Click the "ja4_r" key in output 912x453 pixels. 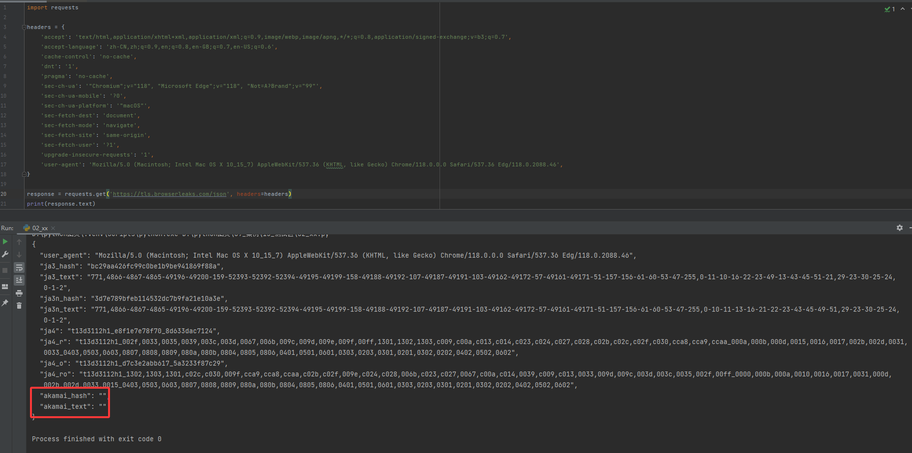[54, 342]
